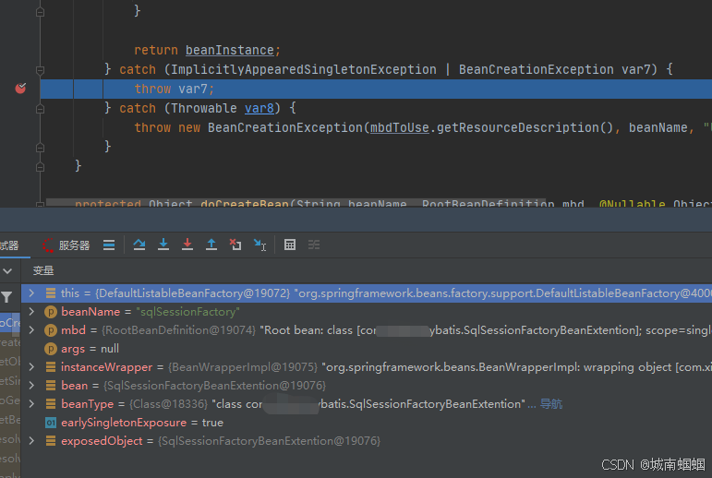Click the earlySingletonExposure boolean type icon
The width and height of the screenshot is (712, 478).
tap(51, 423)
